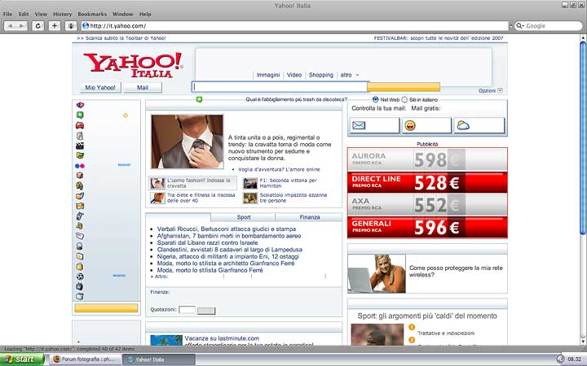Open Scarica subito la Toolbar di Yahoo! link
587x366 pixels.
click(x=121, y=38)
